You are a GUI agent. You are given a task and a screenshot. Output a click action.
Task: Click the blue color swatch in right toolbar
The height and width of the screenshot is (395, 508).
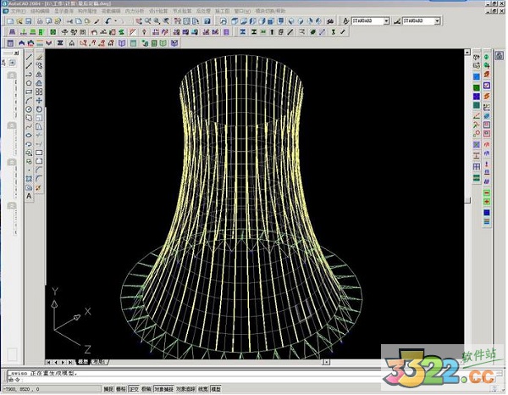477,76
